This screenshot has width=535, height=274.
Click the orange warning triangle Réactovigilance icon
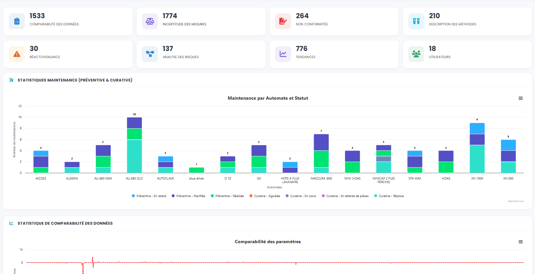pos(17,54)
